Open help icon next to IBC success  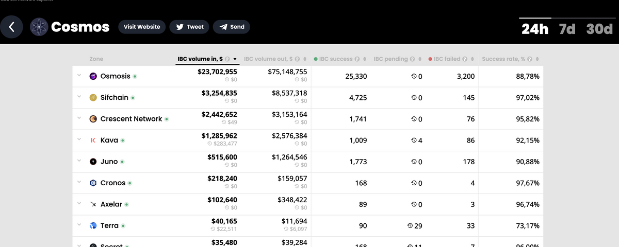[357, 59]
